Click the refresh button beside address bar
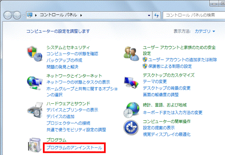The width and height of the screenshot is (225, 155). click(x=156, y=15)
